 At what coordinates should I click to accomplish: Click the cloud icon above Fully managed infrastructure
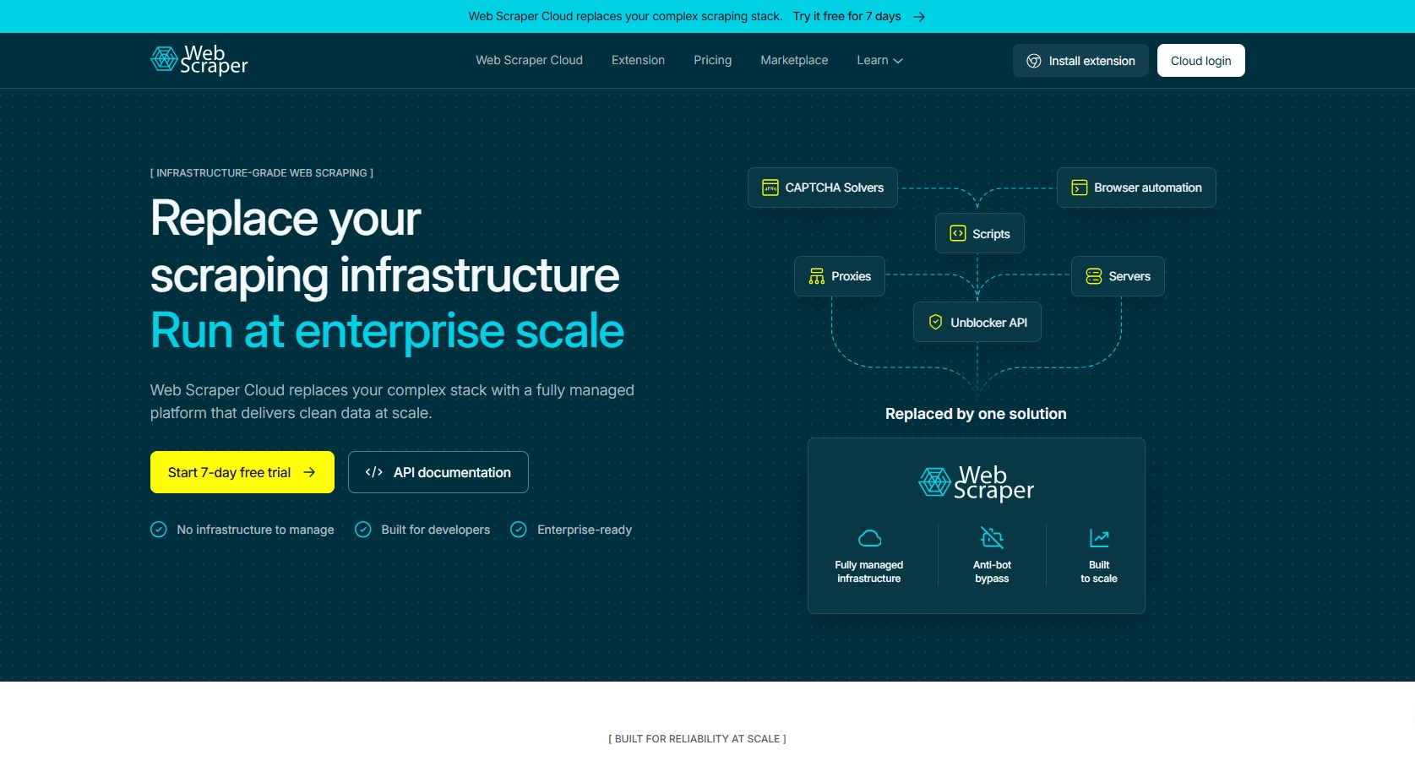869,538
